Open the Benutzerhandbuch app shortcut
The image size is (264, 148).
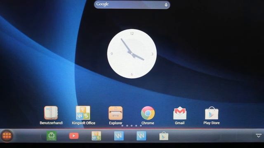[x=51, y=113]
